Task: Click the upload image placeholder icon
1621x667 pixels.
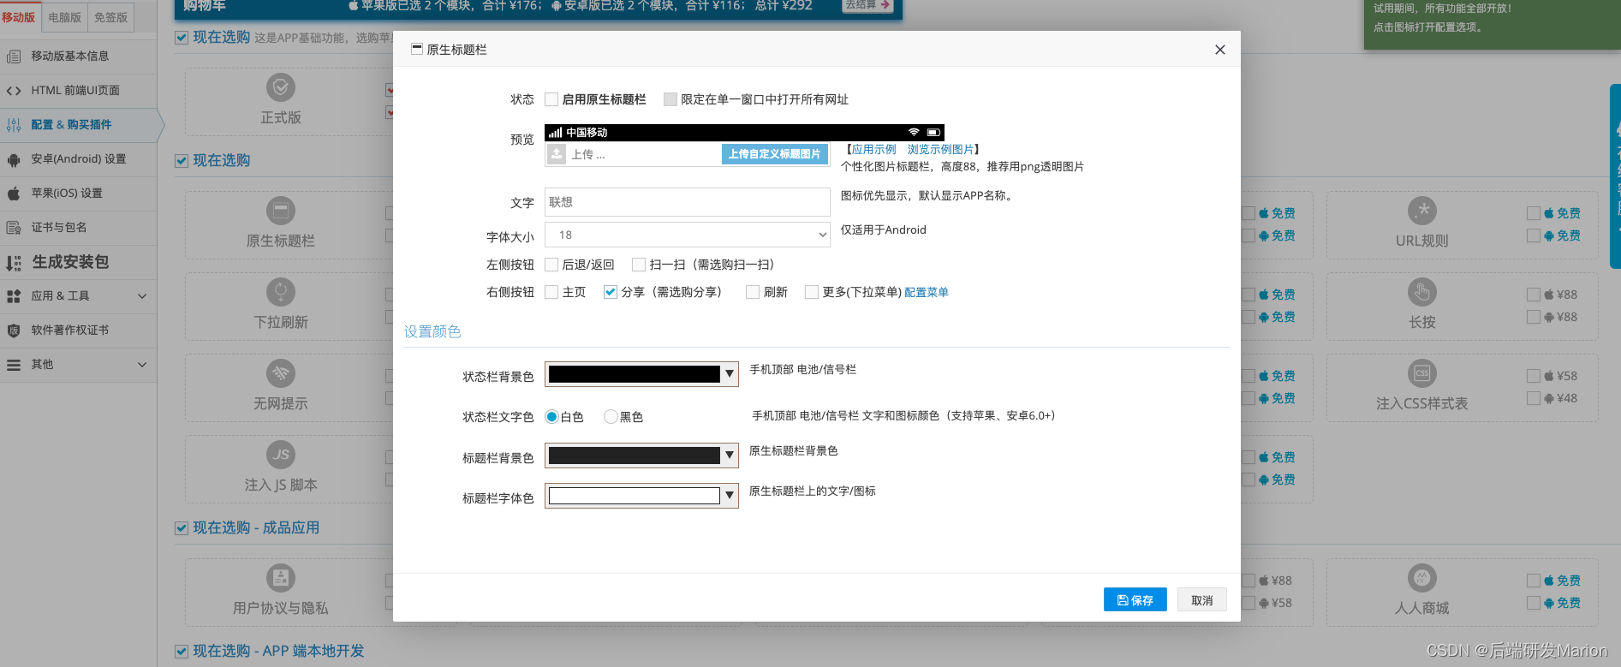Action: 557,154
